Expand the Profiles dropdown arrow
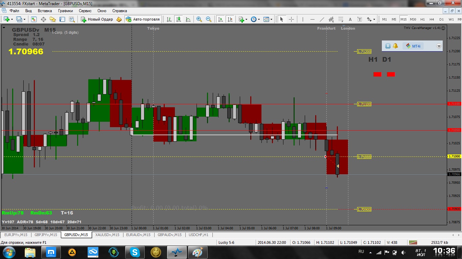The width and height of the screenshot is (462, 259). pyautogui.click(x=24, y=19)
